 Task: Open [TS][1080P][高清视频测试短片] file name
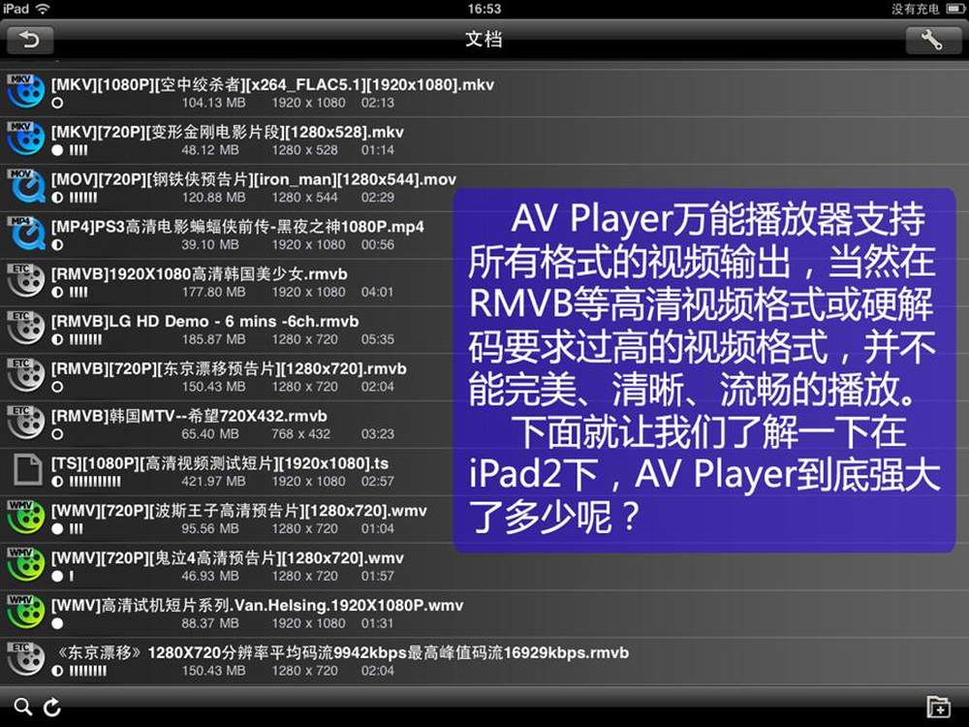pyautogui.click(x=220, y=463)
